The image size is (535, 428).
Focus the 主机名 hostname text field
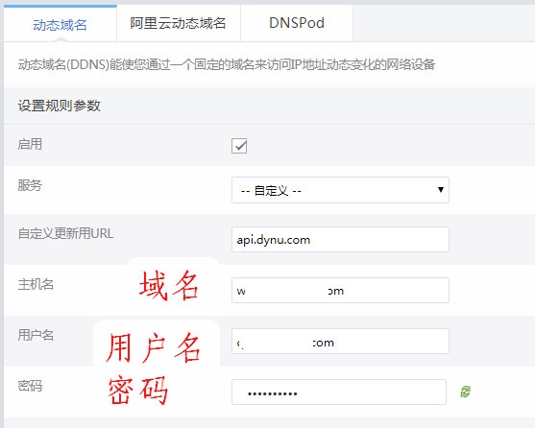tap(340, 291)
